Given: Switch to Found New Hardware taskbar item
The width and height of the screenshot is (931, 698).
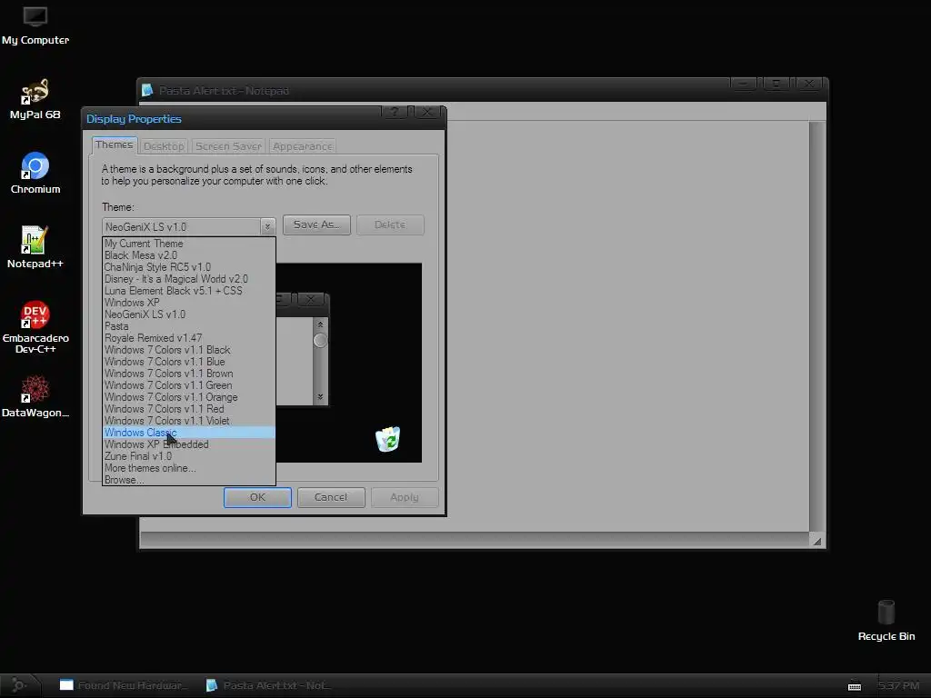Looking at the screenshot, I should pos(124,685).
